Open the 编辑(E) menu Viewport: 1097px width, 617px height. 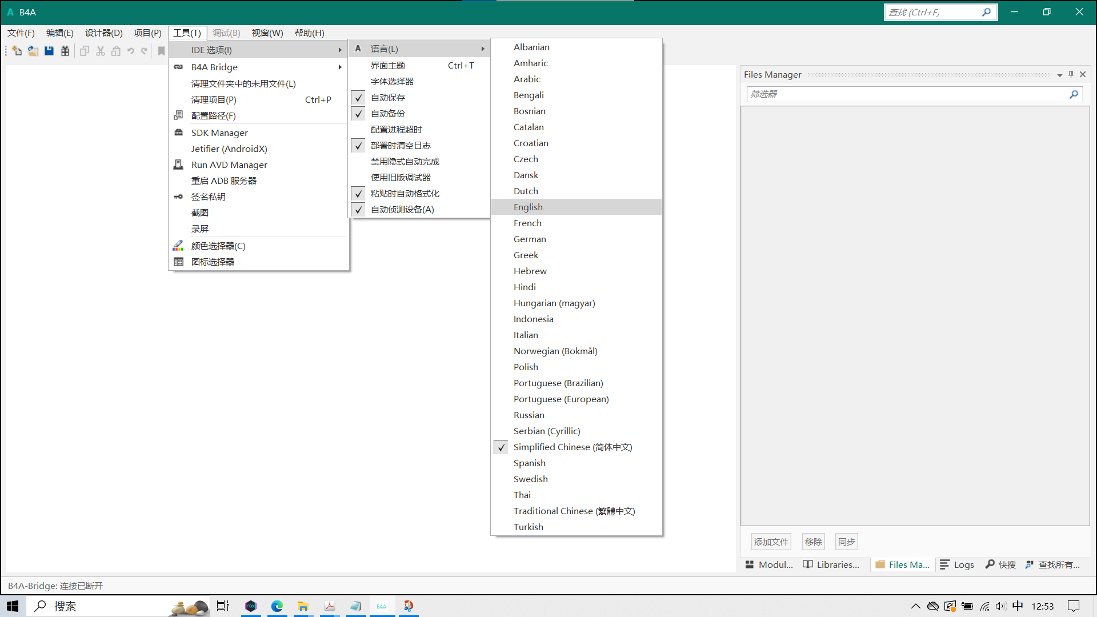coord(60,33)
